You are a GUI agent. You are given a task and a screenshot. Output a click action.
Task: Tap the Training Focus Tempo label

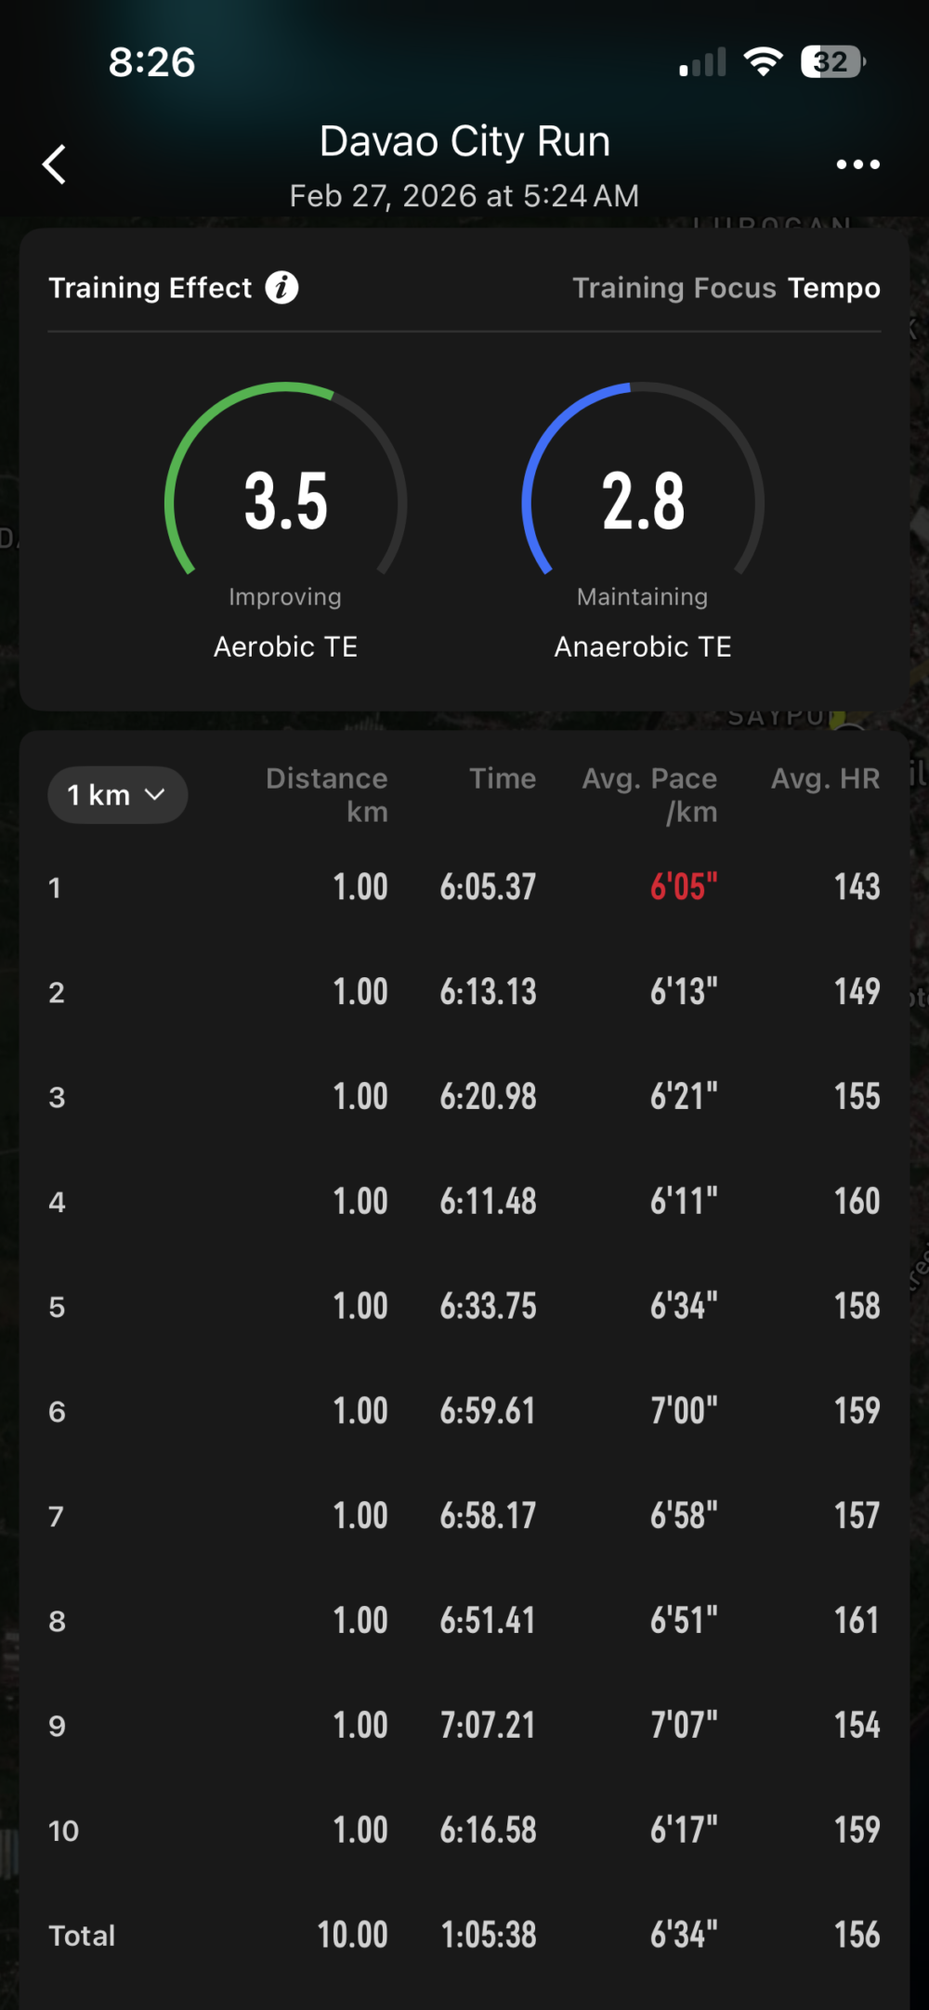(x=726, y=288)
